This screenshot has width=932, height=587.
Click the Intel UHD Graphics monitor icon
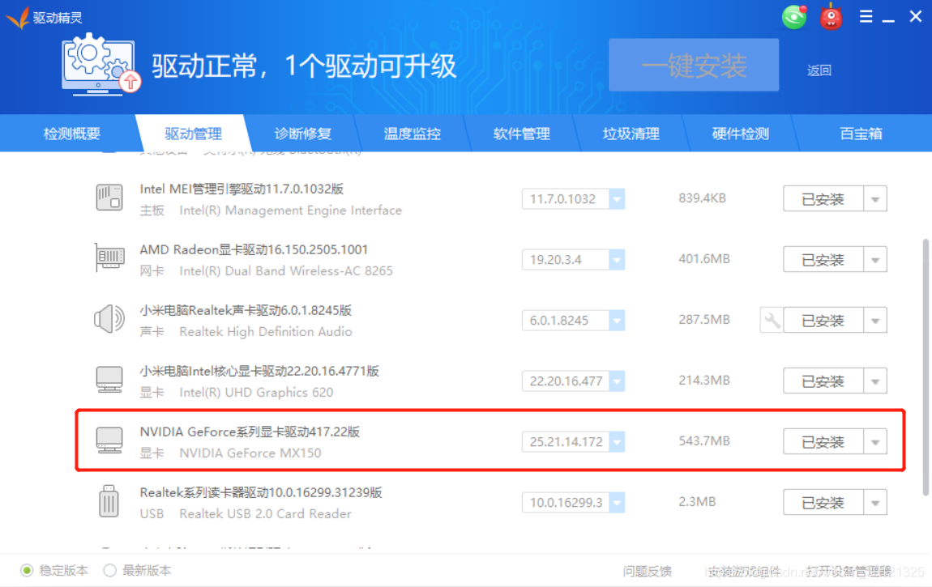(x=109, y=380)
